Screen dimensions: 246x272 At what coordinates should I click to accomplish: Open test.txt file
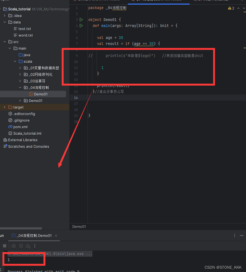(22, 29)
